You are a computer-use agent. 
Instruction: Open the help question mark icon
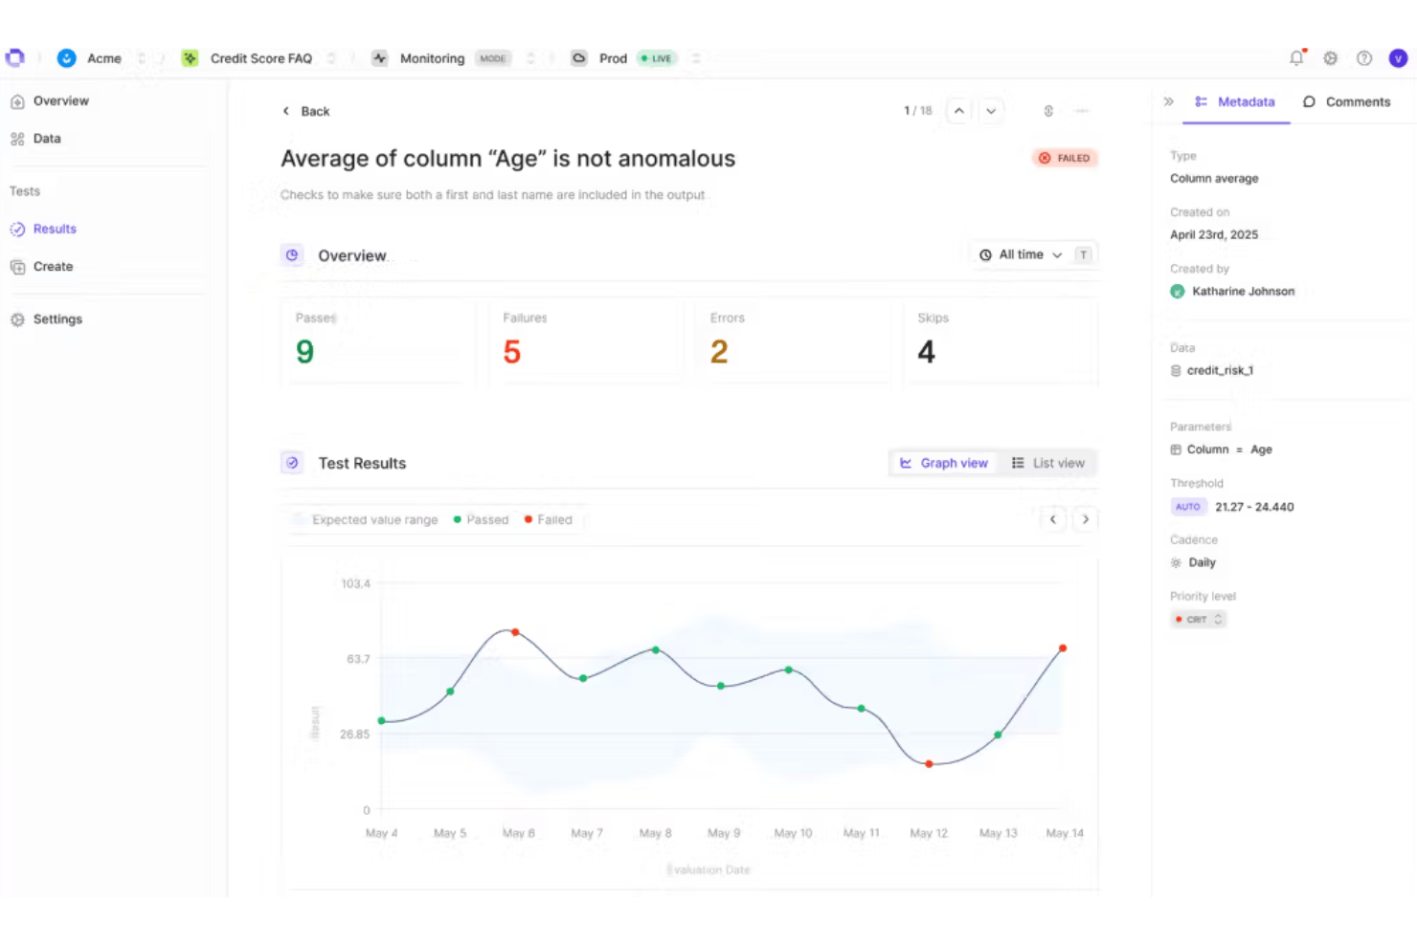[1364, 58]
